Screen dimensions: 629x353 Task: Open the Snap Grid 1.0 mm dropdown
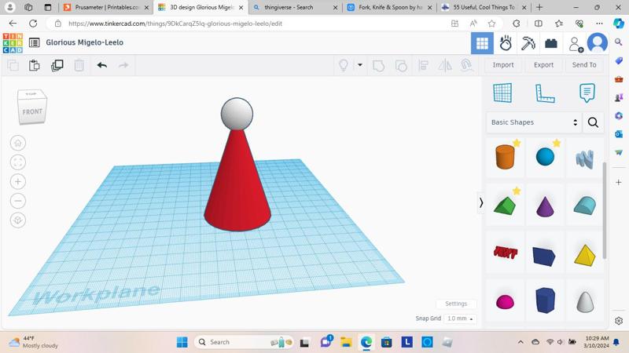coord(460,318)
